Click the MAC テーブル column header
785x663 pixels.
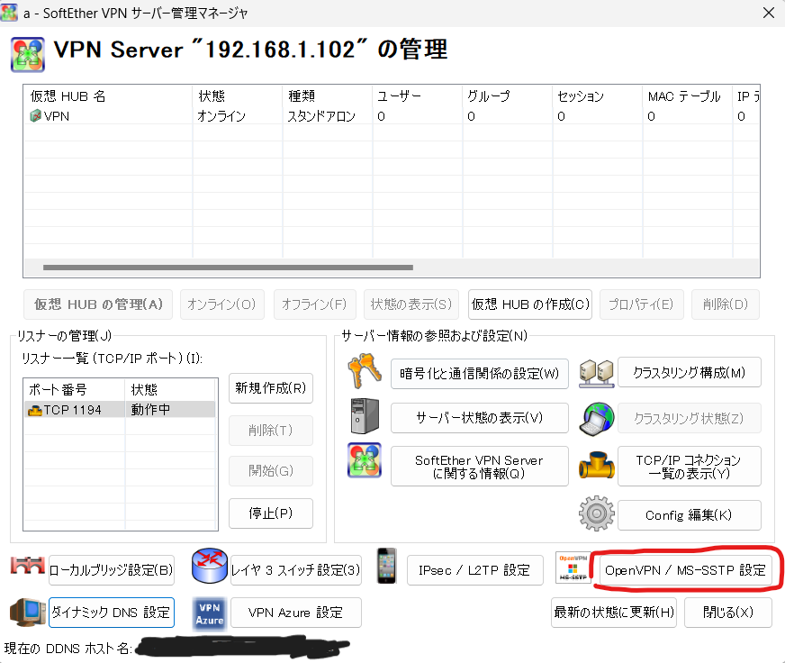tap(688, 95)
